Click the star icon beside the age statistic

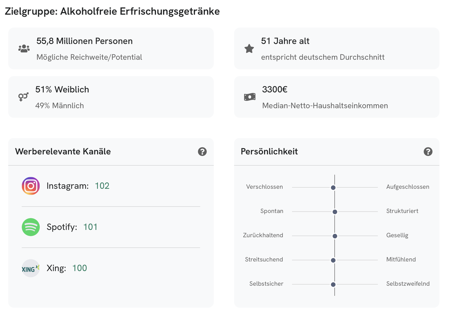[249, 49]
